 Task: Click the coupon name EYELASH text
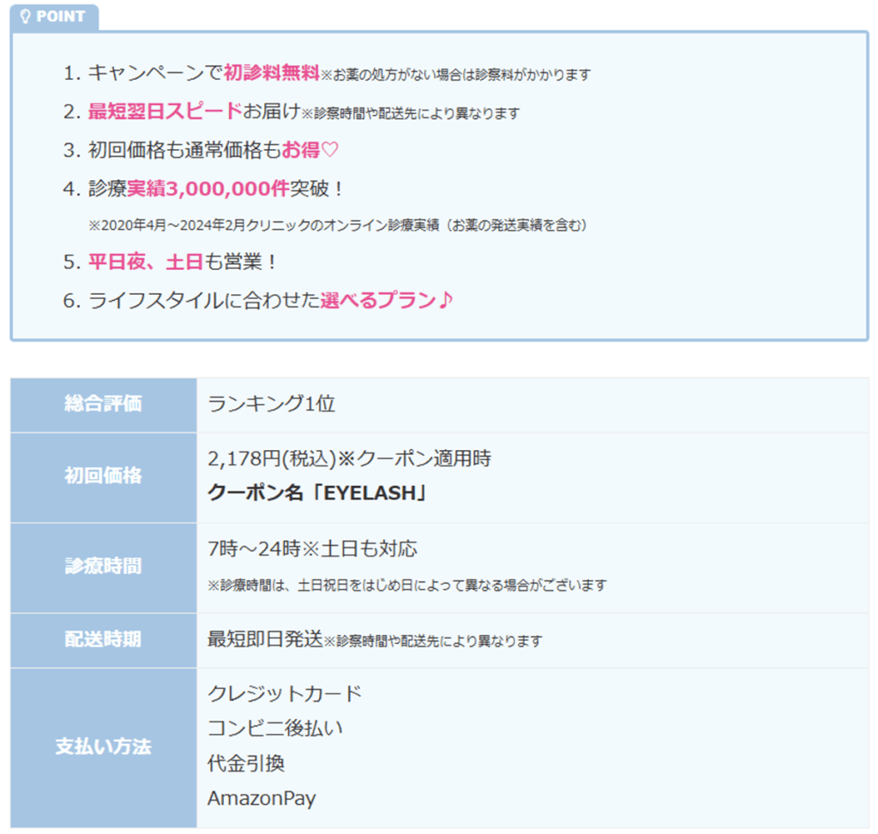(317, 495)
